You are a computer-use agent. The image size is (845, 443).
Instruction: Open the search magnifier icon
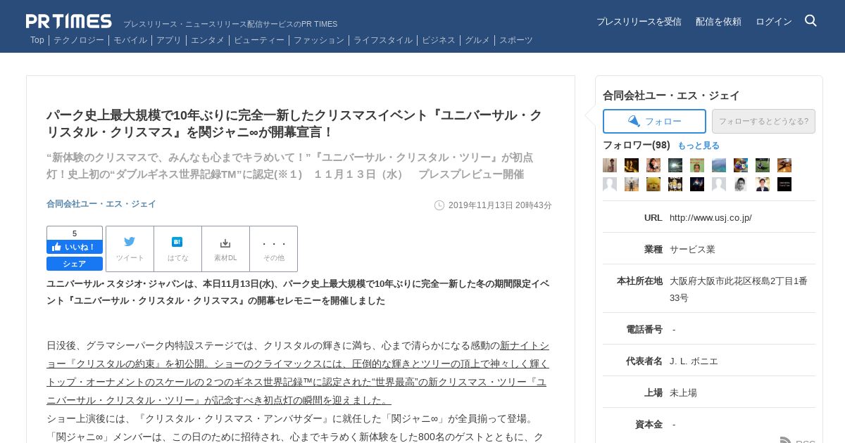[x=810, y=20]
